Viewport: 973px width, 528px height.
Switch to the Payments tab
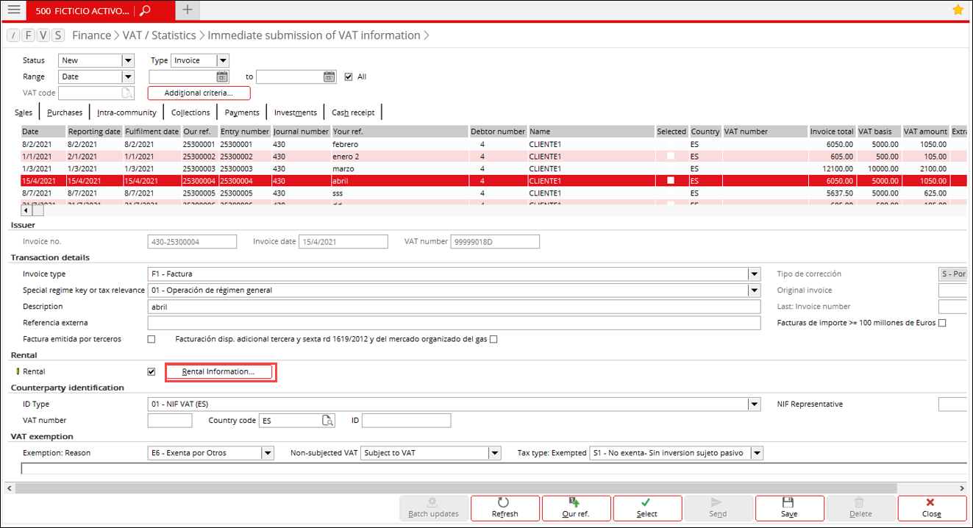point(242,113)
